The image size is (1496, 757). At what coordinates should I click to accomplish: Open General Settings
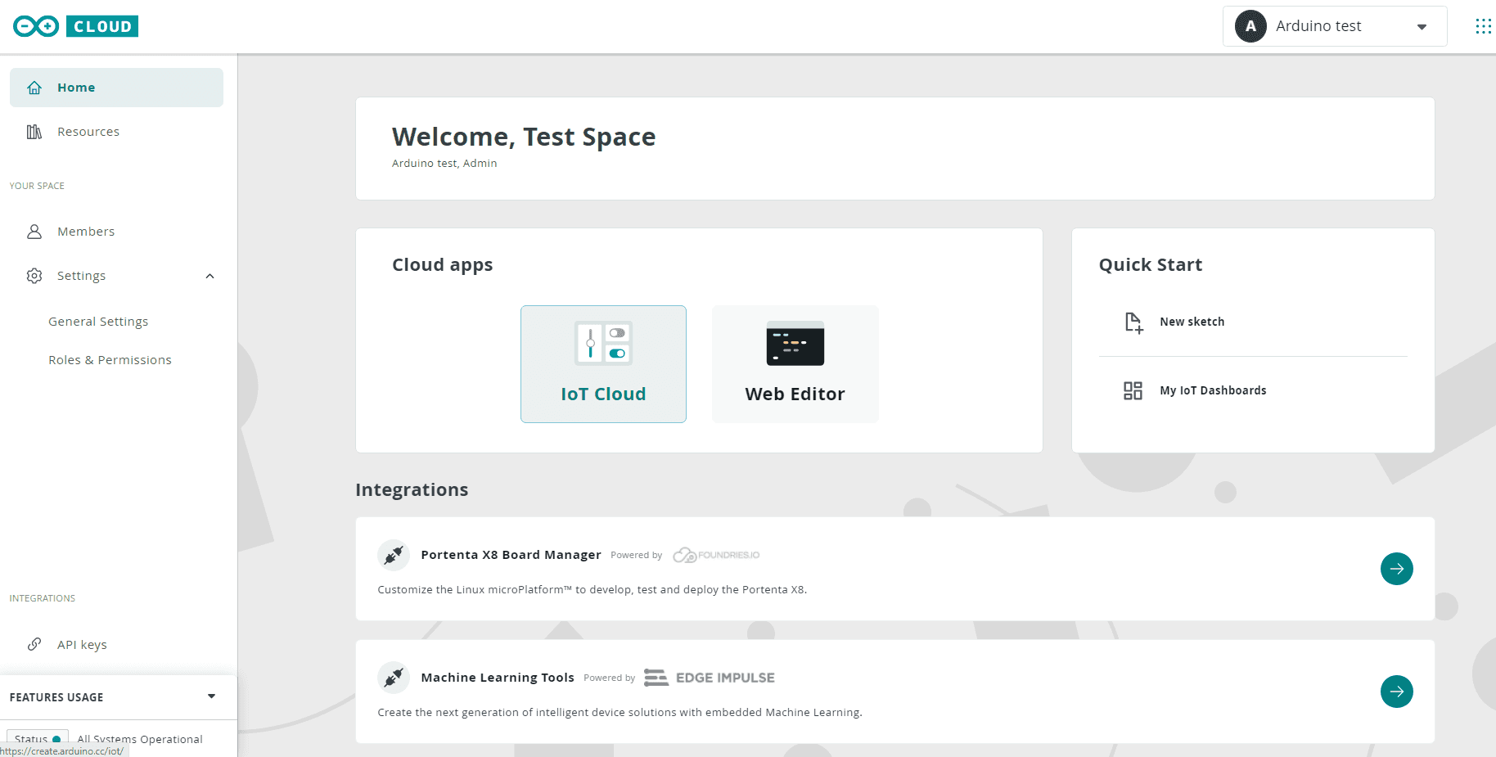tap(98, 322)
